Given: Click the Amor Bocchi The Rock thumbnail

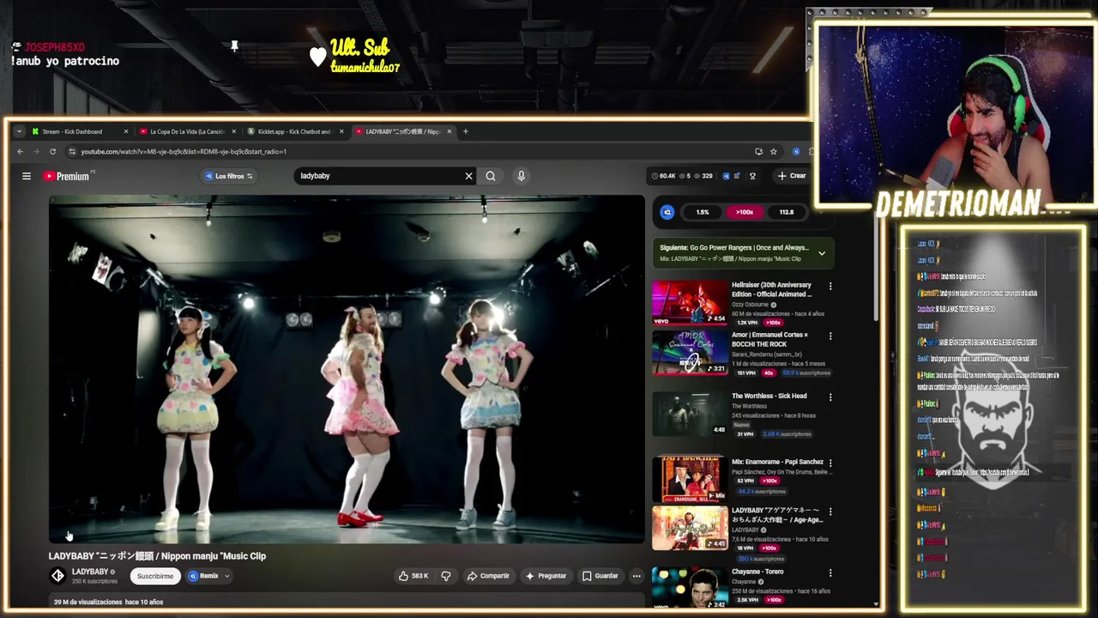Looking at the screenshot, I should point(690,353).
